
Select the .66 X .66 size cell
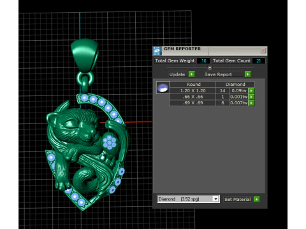point(193,97)
